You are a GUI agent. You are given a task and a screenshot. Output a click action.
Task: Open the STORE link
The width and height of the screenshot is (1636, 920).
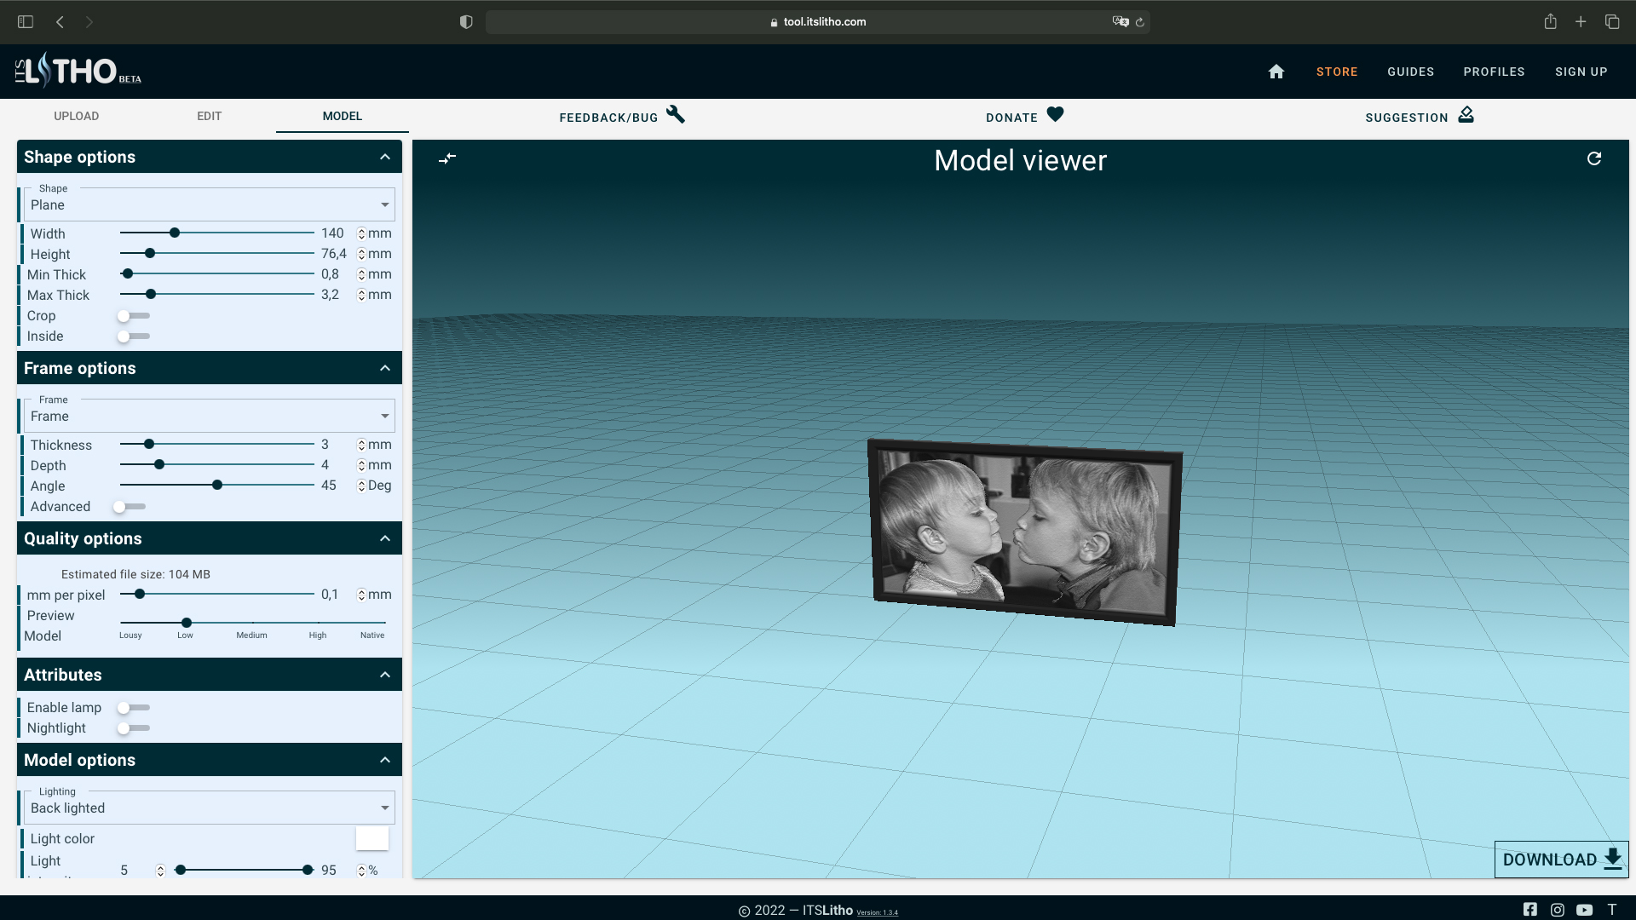click(1336, 72)
